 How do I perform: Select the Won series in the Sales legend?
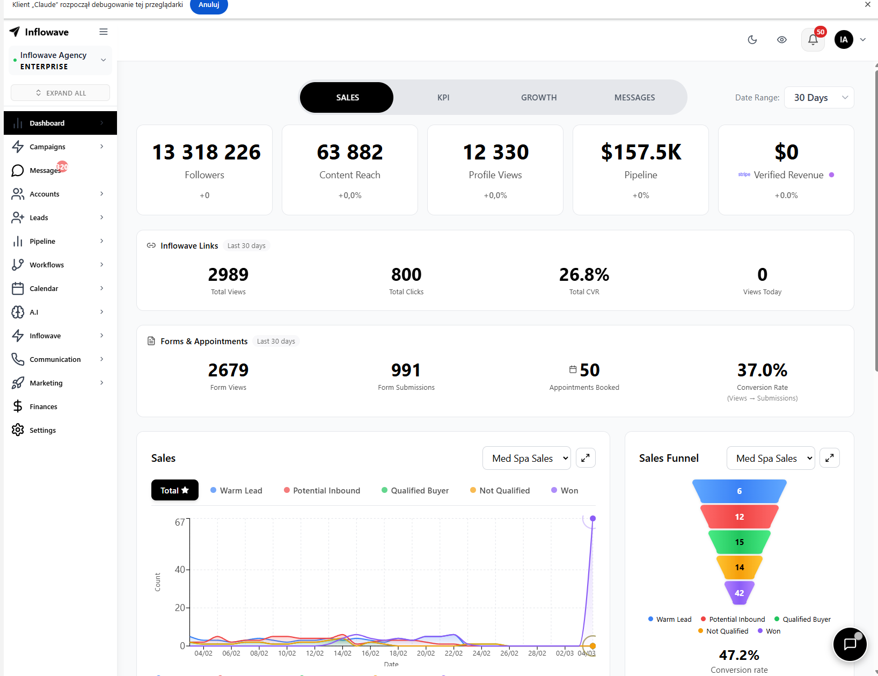point(564,490)
